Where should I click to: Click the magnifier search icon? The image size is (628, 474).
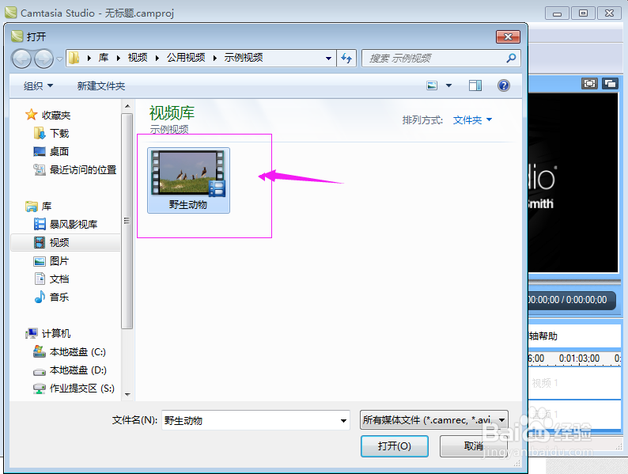click(511, 59)
